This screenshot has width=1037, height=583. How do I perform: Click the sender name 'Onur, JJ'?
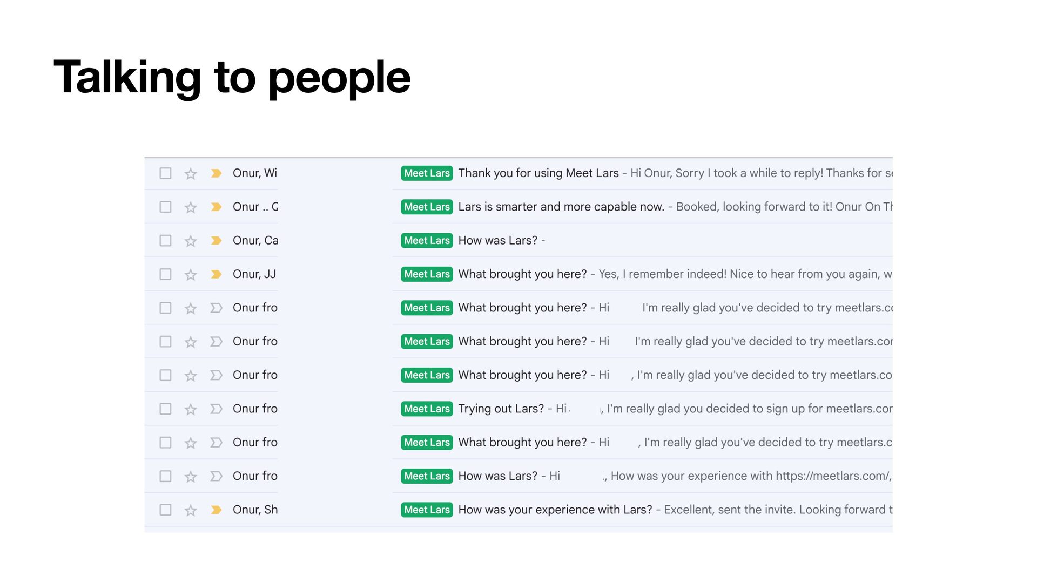pos(254,274)
